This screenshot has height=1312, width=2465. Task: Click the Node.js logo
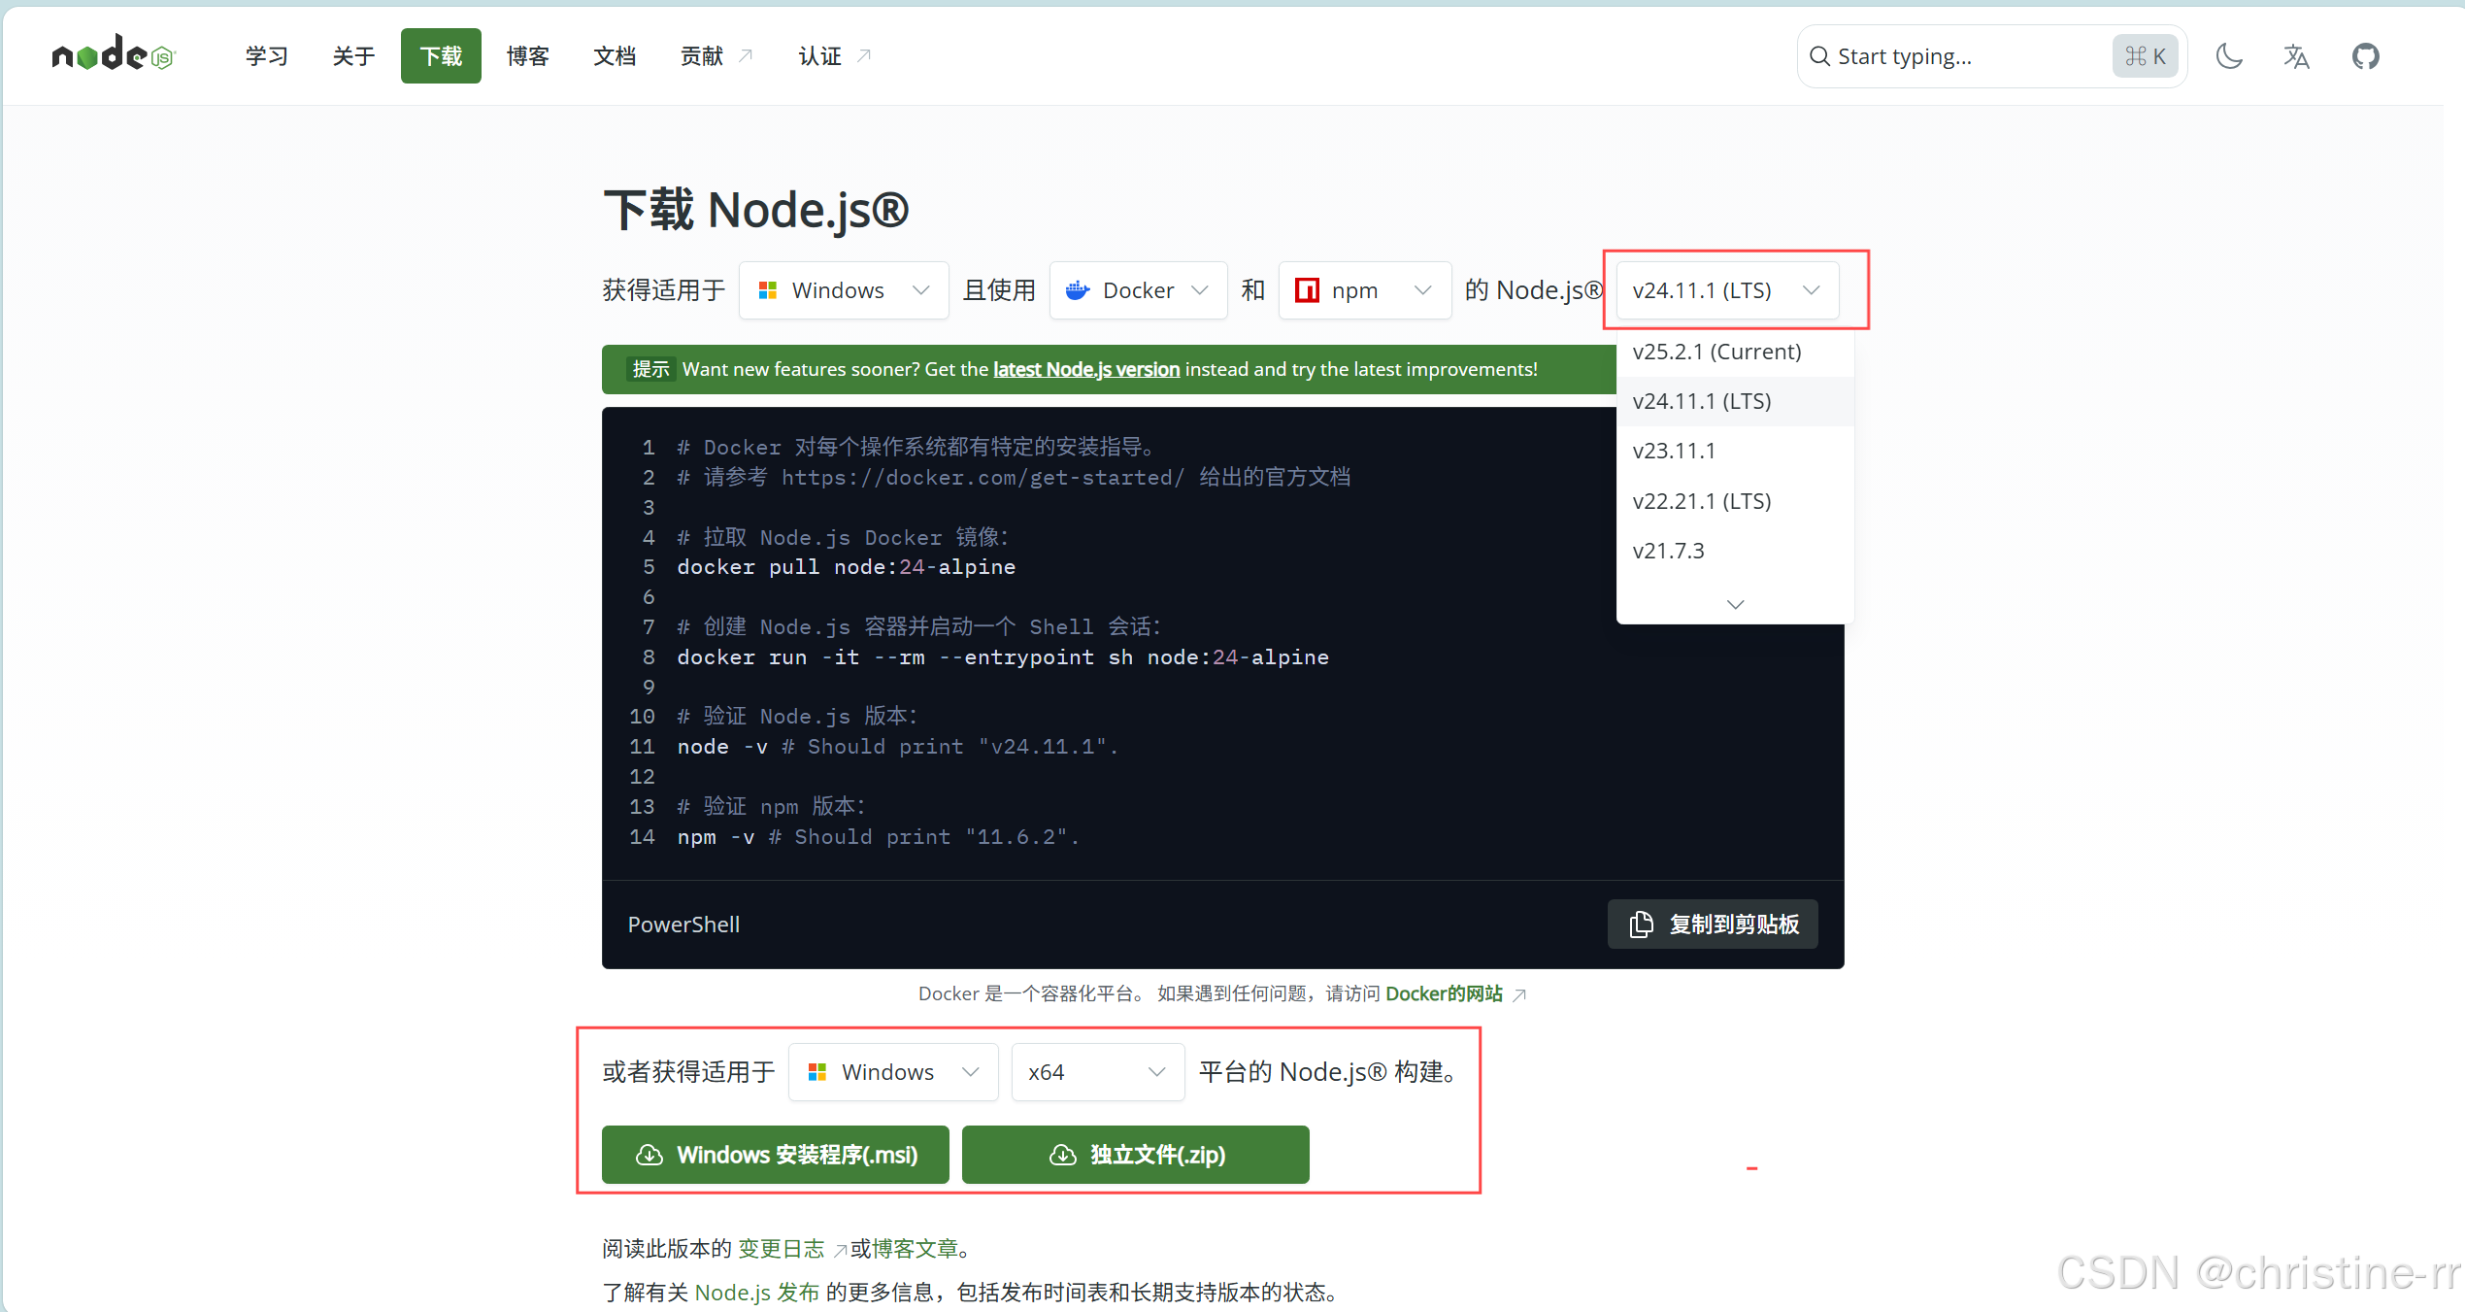(114, 55)
